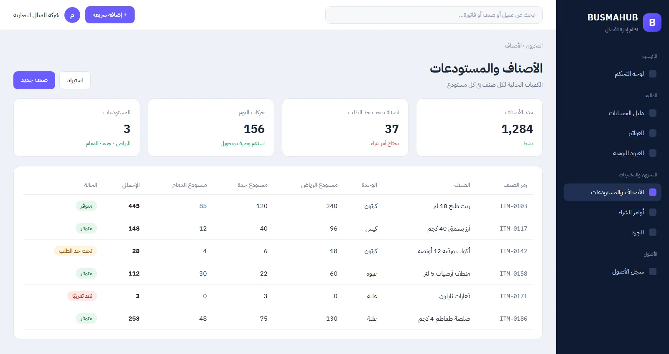Image resolution: width=669 pixels, height=354 pixels.
Task: Go to دليل الحسابات page
Action: click(613, 113)
